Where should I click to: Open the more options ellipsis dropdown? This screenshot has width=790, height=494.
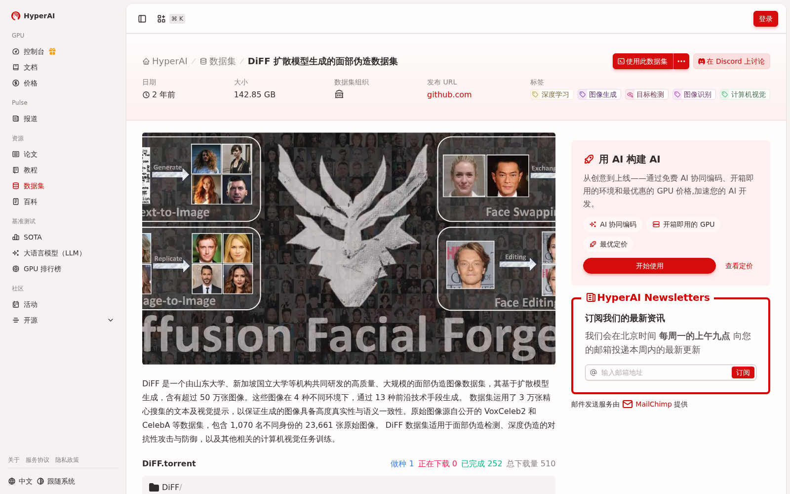click(x=681, y=61)
